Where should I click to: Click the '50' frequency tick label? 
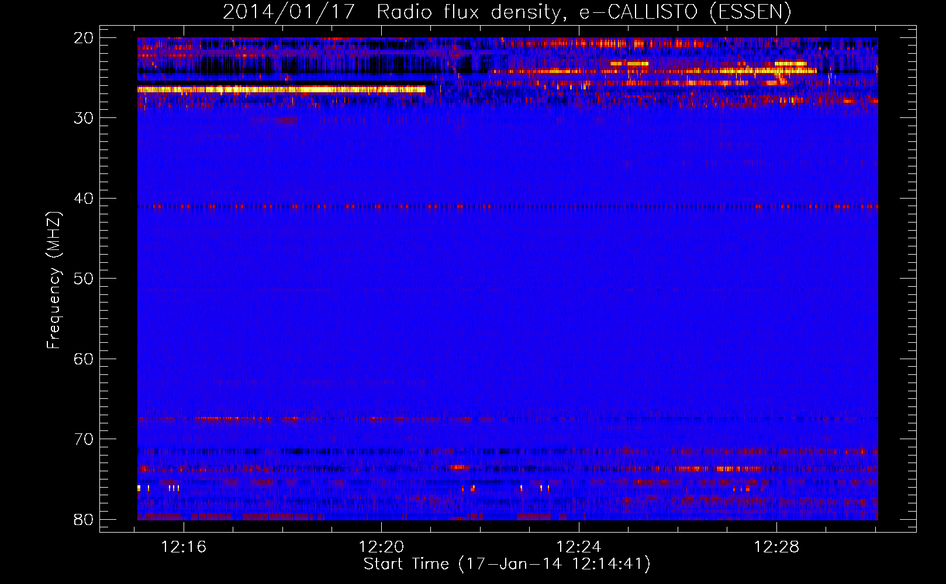coord(84,279)
